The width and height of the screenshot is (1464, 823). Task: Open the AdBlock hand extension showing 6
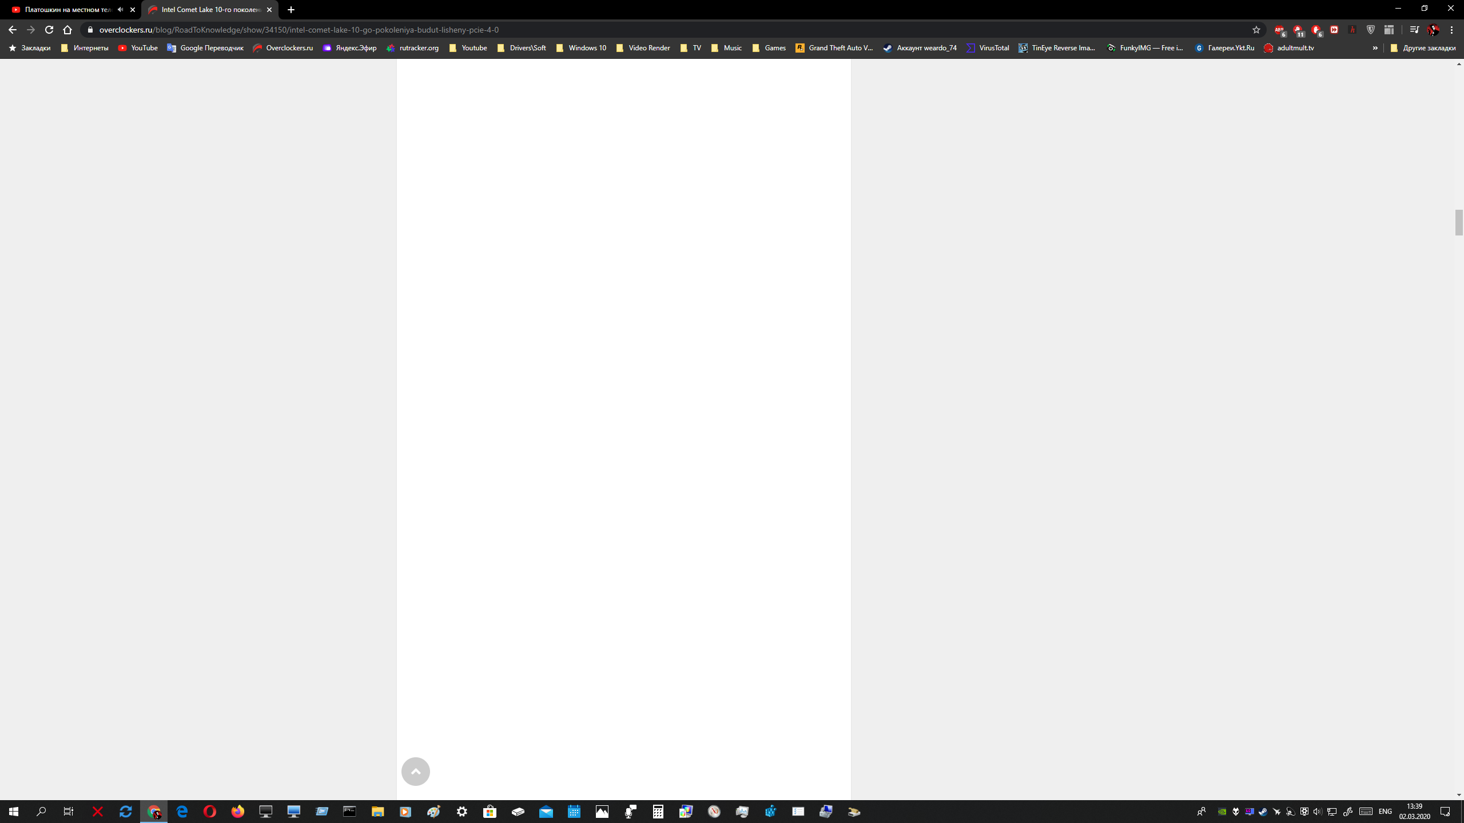click(1316, 30)
